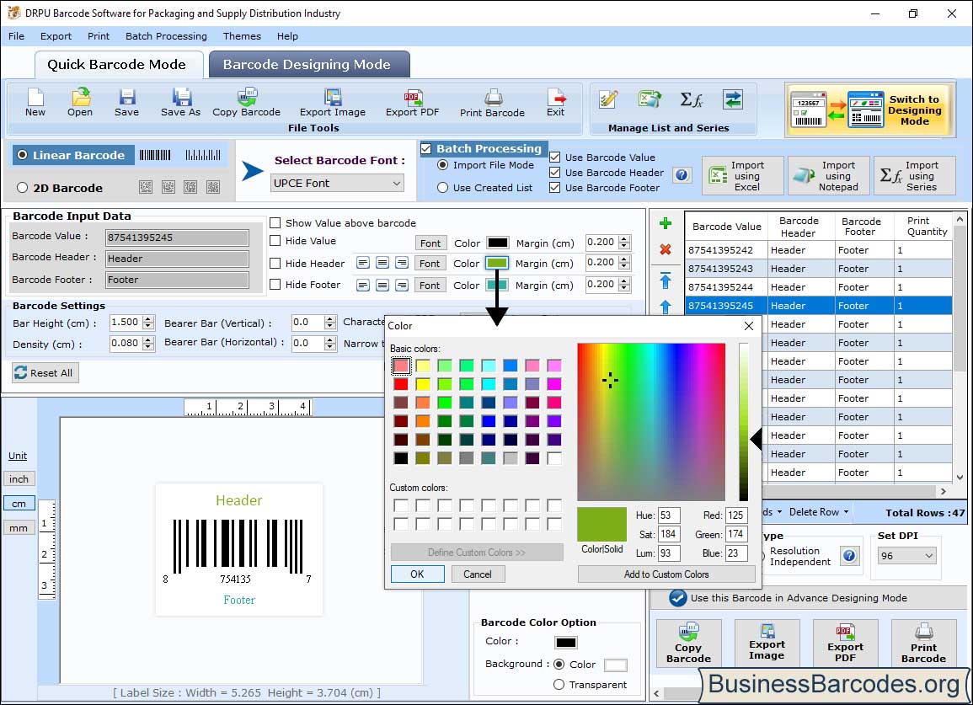This screenshot has height=705, width=973.
Task: Open the Batch Processing menu
Action: pyautogui.click(x=166, y=36)
